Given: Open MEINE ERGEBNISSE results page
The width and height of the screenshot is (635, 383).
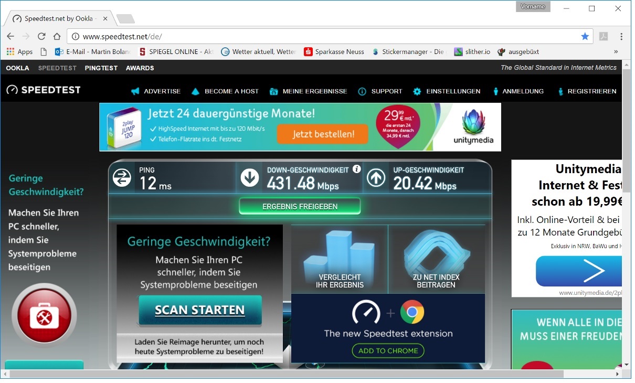Looking at the screenshot, I should click(x=315, y=91).
